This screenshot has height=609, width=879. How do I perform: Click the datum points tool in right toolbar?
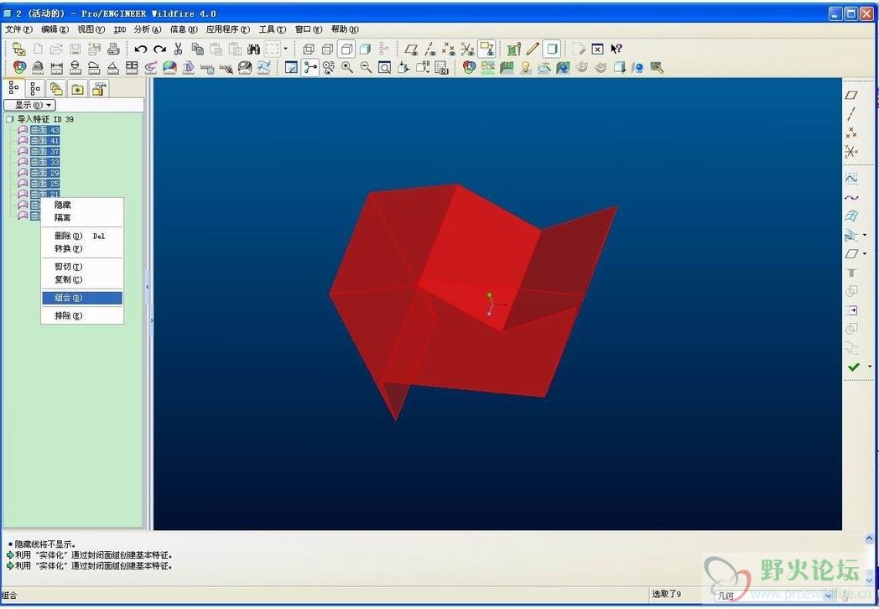[x=851, y=133]
